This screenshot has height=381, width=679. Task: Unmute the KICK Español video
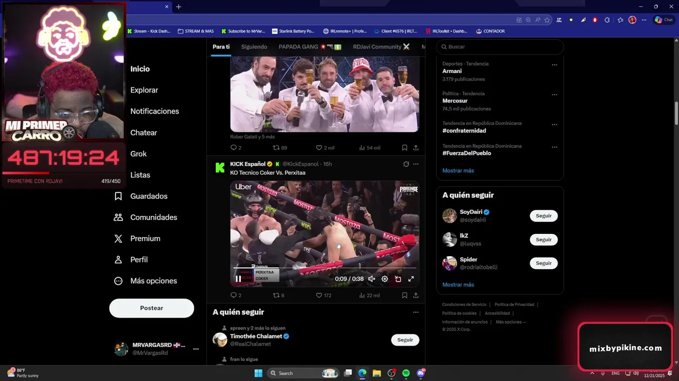pos(372,279)
